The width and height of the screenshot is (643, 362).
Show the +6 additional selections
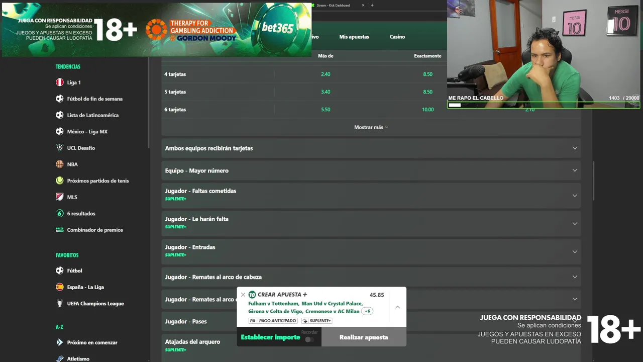[x=368, y=311]
